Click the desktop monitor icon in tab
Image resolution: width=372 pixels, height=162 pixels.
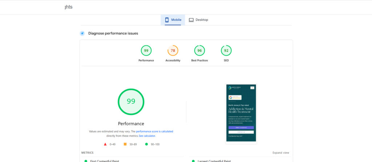191,20
